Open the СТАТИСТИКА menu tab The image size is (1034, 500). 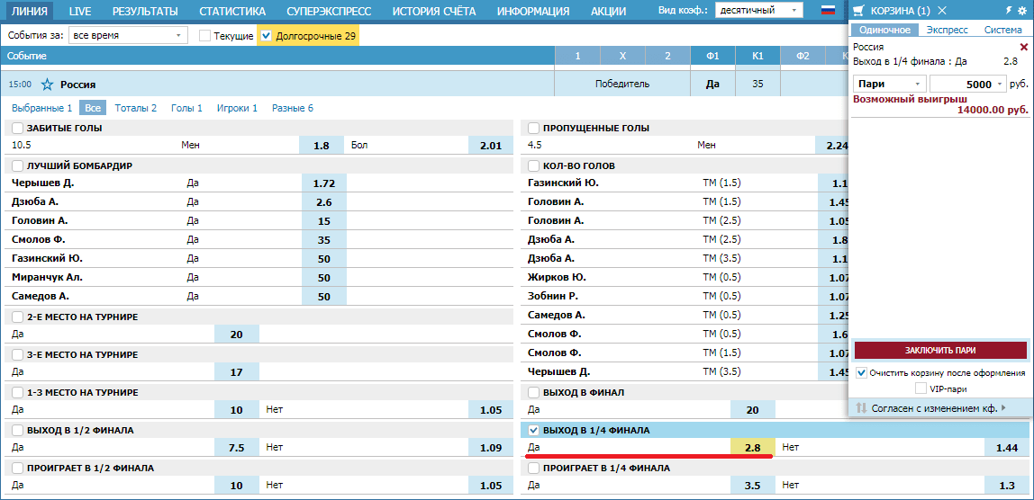pyautogui.click(x=232, y=11)
